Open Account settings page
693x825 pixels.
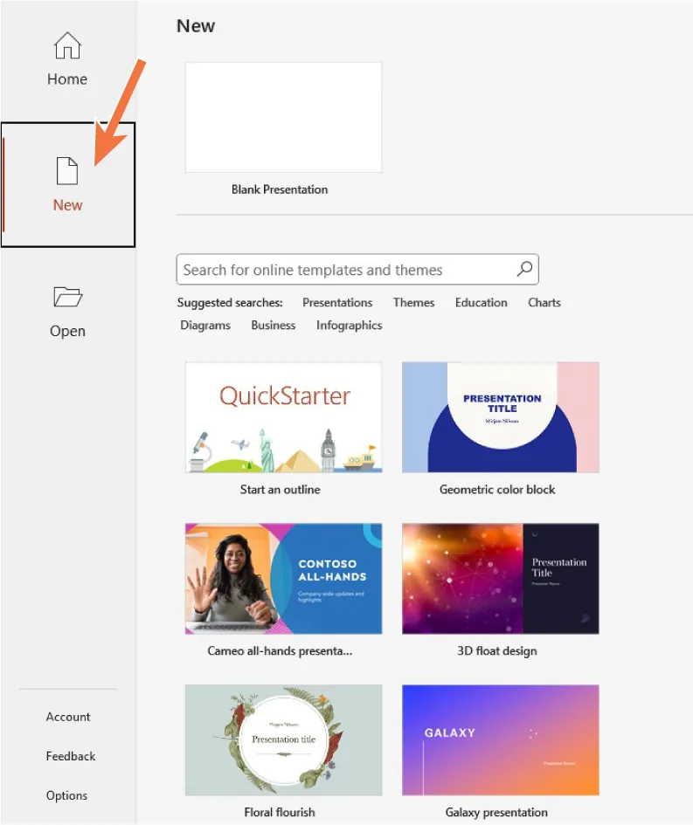click(x=68, y=717)
